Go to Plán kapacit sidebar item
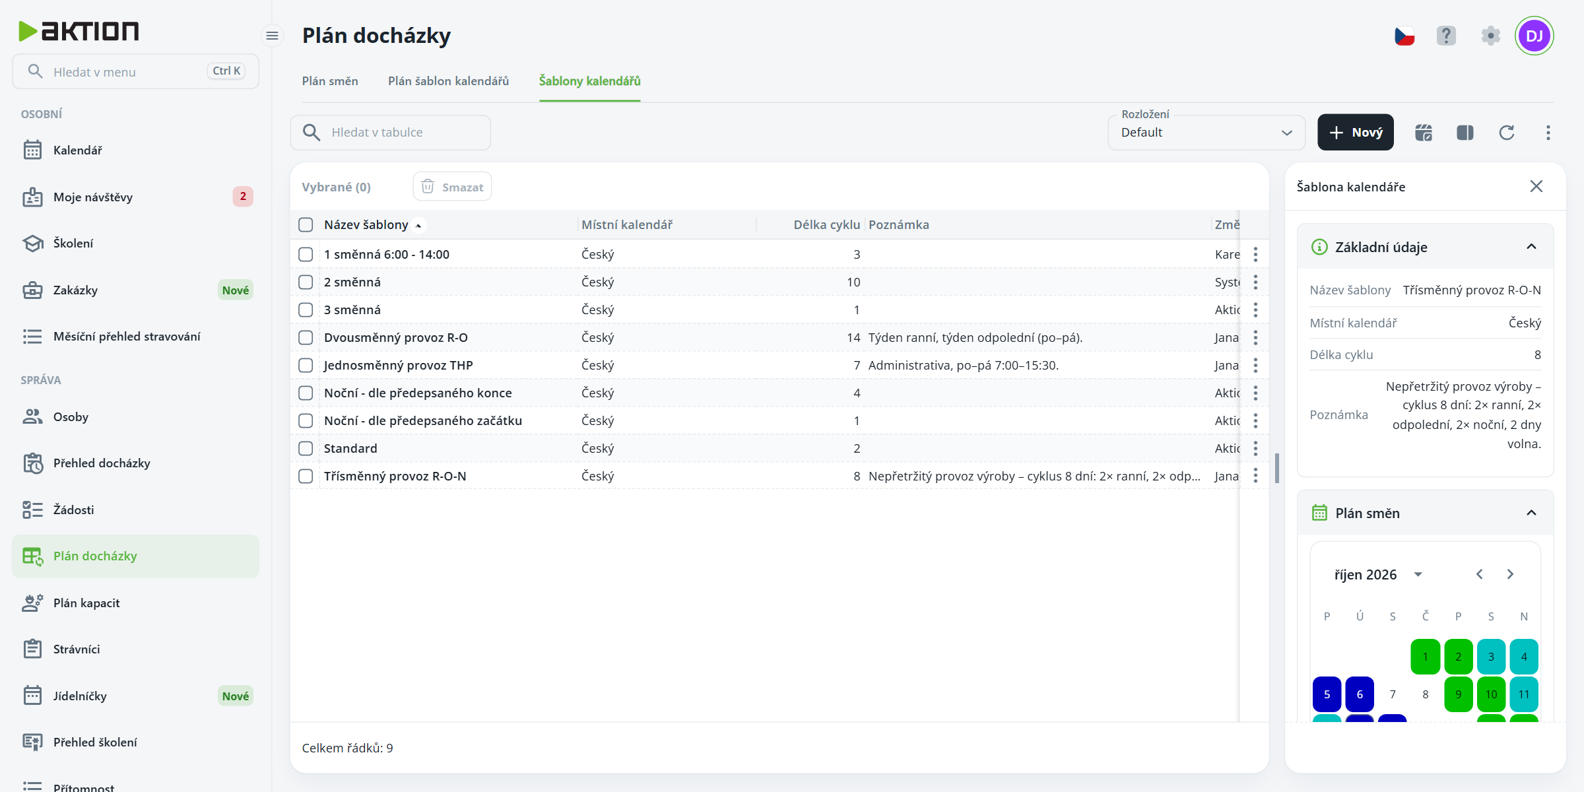Image resolution: width=1584 pixels, height=792 pixels. click(135, 603)
